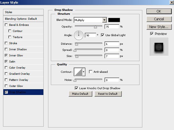Click the Angle dial control
Screen dimensions: 174x130
click(79, 35)
